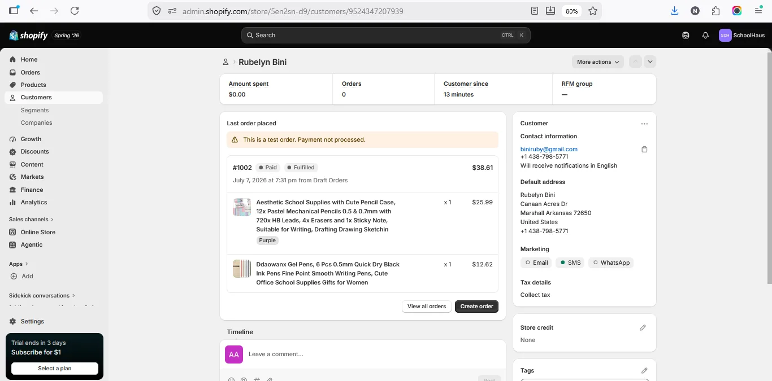
Task: Toggle SMS marketing subscription badge
Action: pyautogui.click(x=570, y=262)
